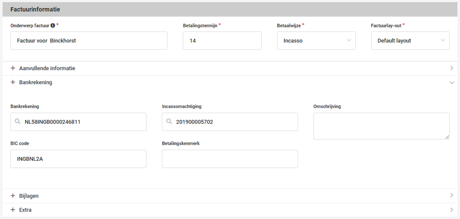Click the Betalingstermijn label
Image resolution: width=460 pixels, height=219 pixels.
tap(200, 25)
